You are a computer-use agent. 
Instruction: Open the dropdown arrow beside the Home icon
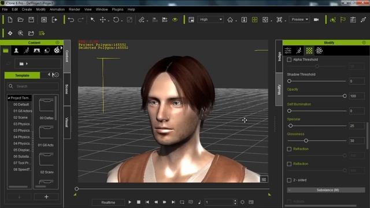(x=236, y=21)
